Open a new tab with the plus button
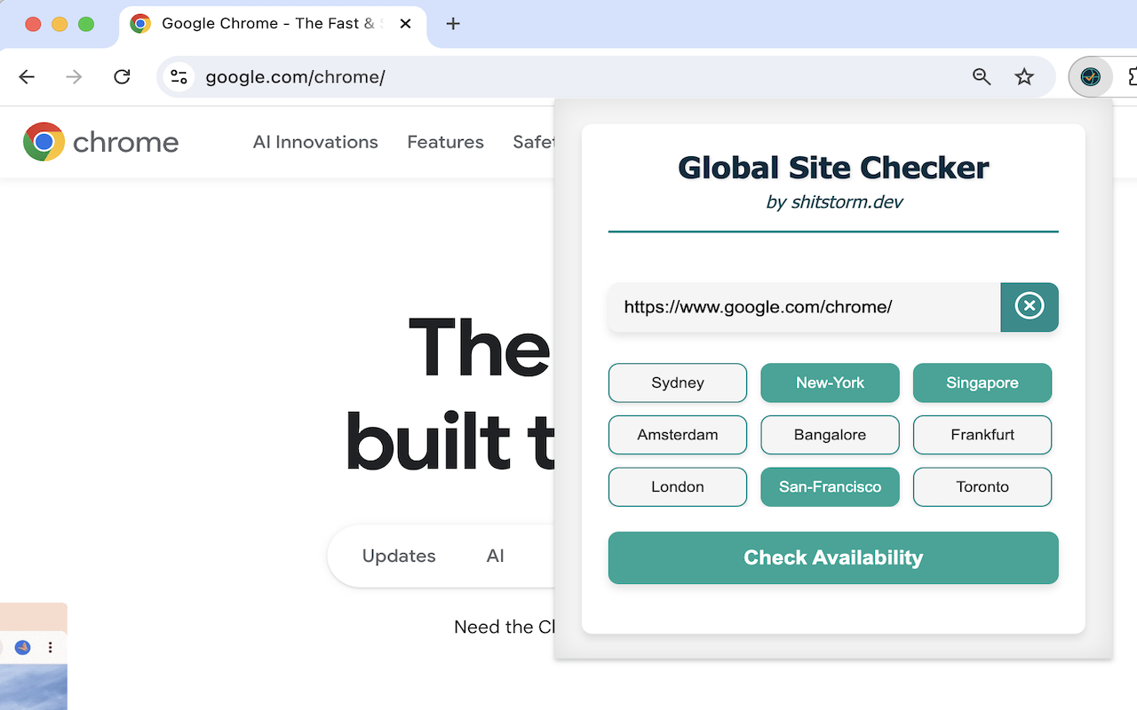1137x710 pixels. pos(453,24)
